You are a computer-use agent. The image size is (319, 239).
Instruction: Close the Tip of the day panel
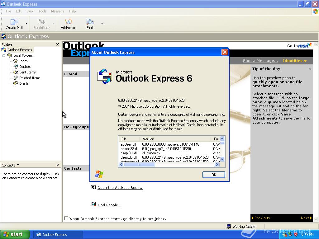click(x=310, y=69)
